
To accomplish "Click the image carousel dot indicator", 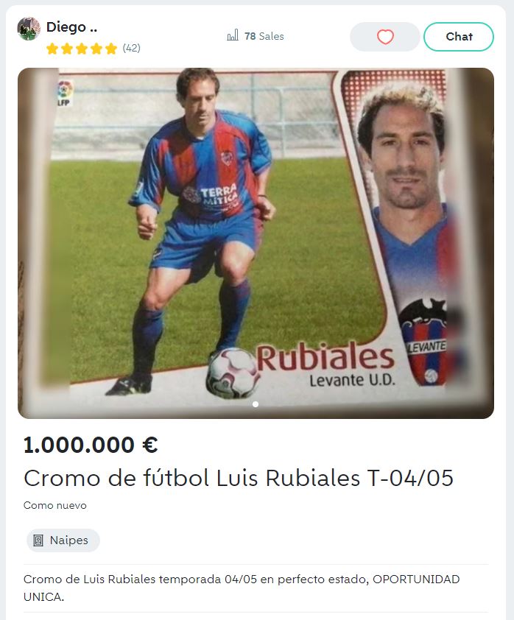I will pyautogui.click(x=256, y=404).
